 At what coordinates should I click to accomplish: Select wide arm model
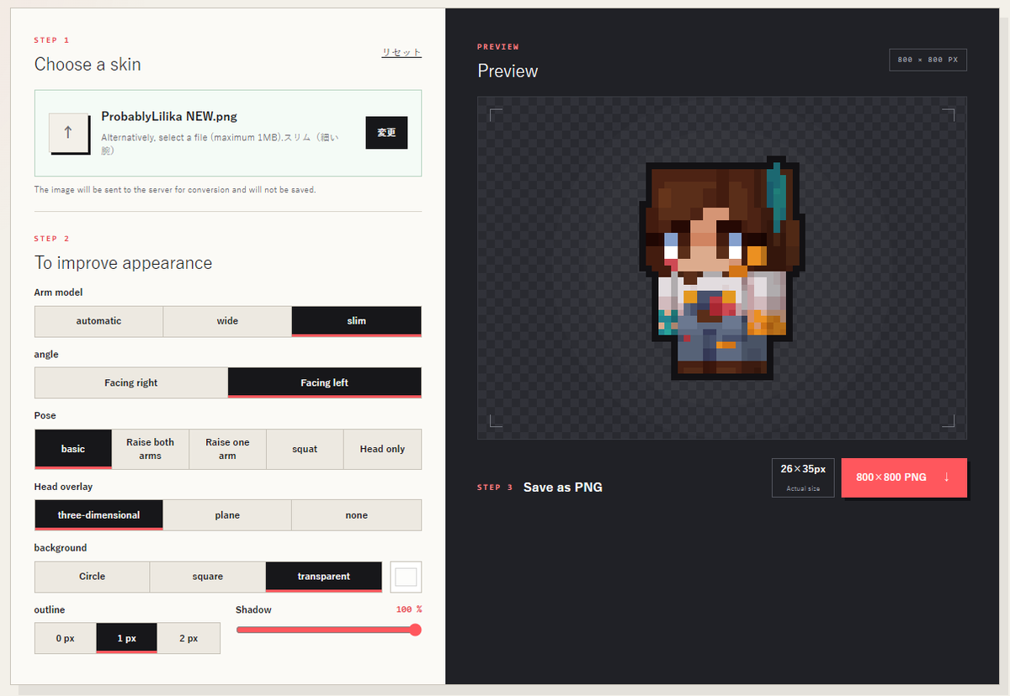(x=227, y=321)
